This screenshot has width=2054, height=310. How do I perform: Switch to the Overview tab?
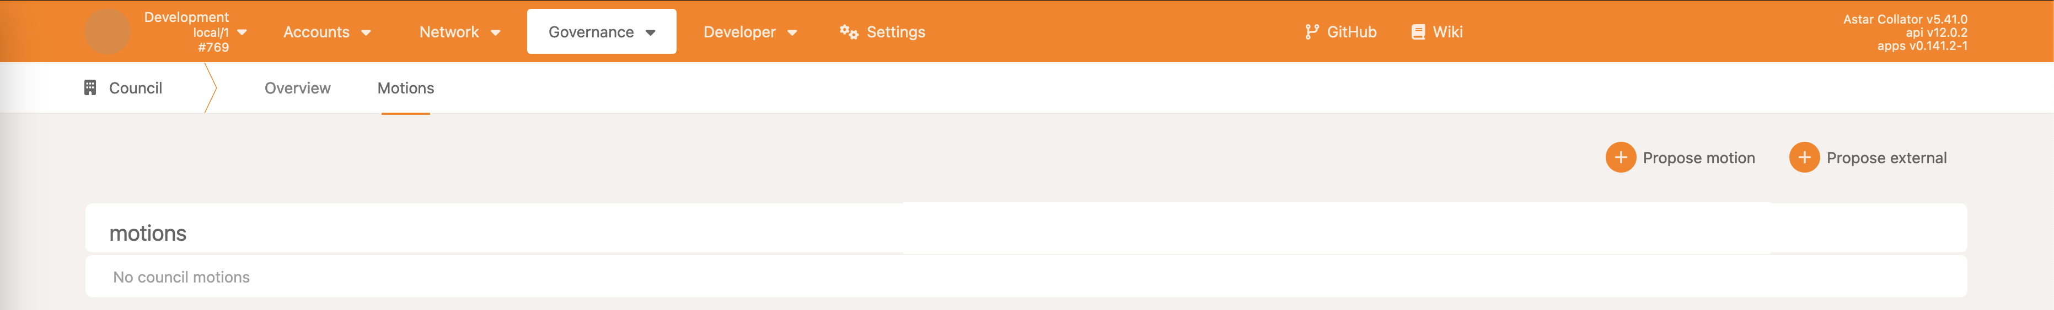pos(297,88)
